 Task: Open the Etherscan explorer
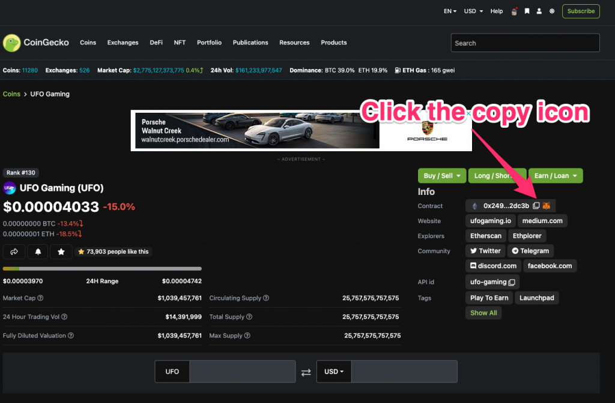(485, 236)
